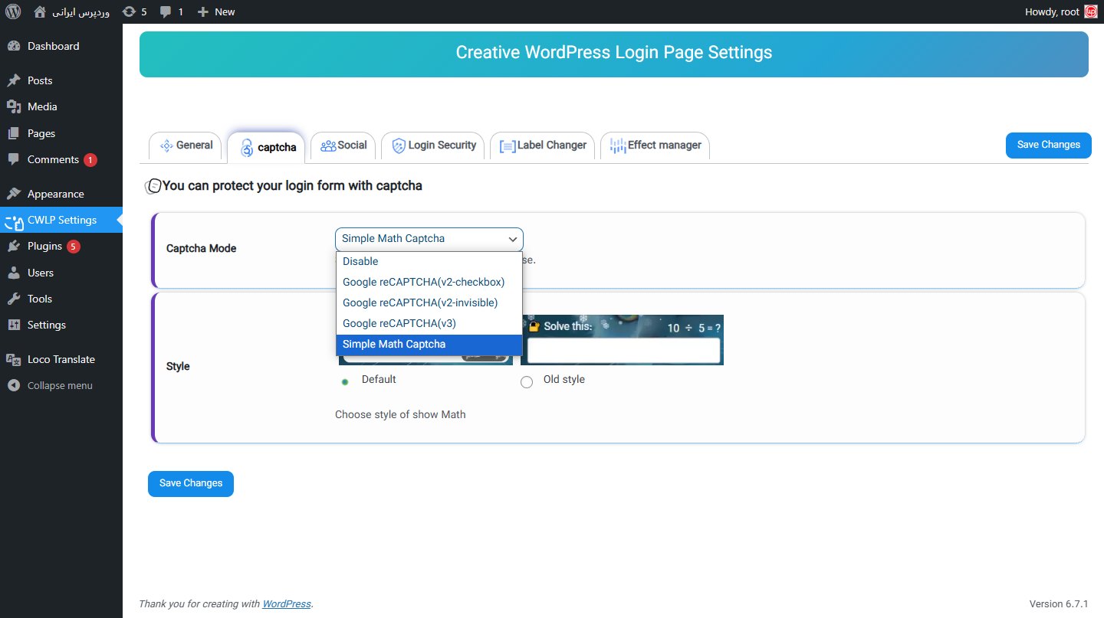Switch to the Login Security tab
Screen dimensions: 1104x618
pyautogui.click(x=432, y=145)
